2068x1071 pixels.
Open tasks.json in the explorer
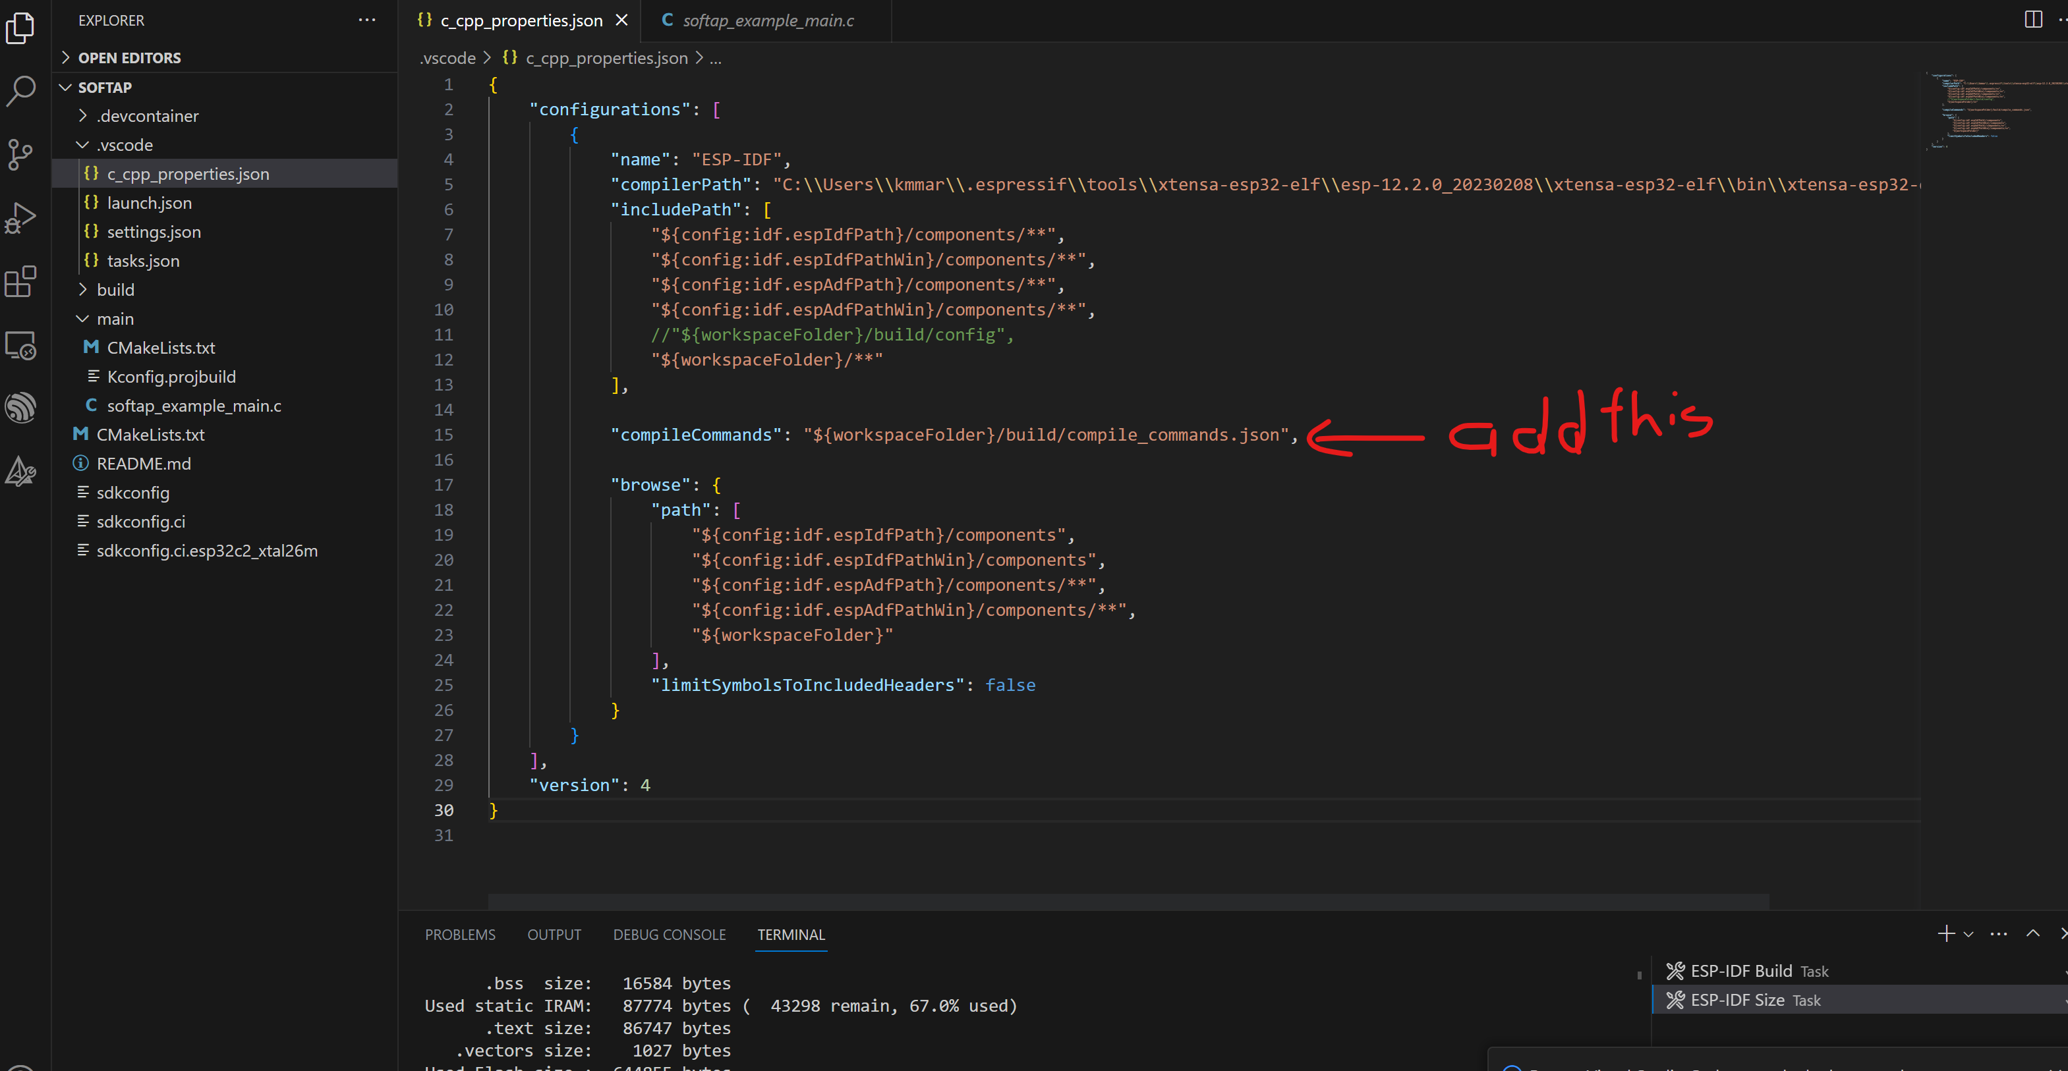point(225,261)
